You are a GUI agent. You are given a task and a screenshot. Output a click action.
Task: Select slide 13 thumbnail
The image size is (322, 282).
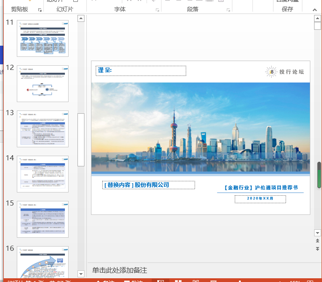(x=43, y=129)
